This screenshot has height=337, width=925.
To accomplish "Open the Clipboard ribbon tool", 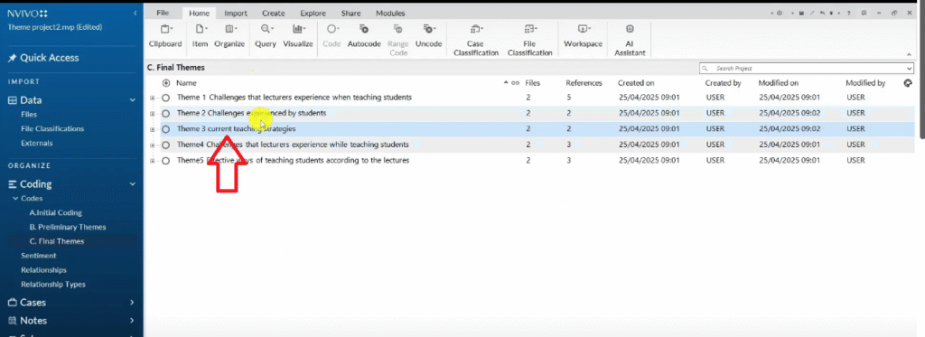I will pos(165,35).
